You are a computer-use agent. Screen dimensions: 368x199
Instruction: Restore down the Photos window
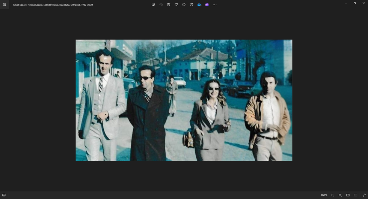354,3
